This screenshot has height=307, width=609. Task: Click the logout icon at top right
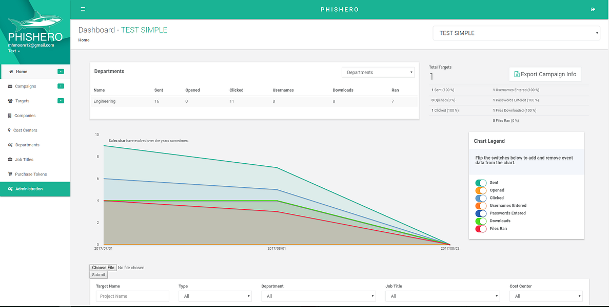(x=593, y=9)
